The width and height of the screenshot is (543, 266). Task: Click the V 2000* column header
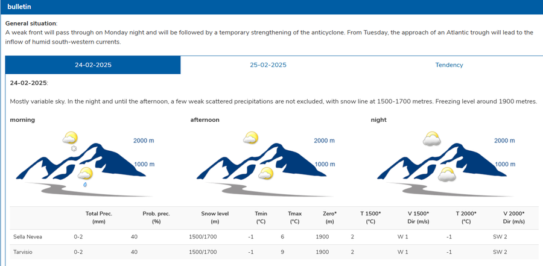pos(513,218)
